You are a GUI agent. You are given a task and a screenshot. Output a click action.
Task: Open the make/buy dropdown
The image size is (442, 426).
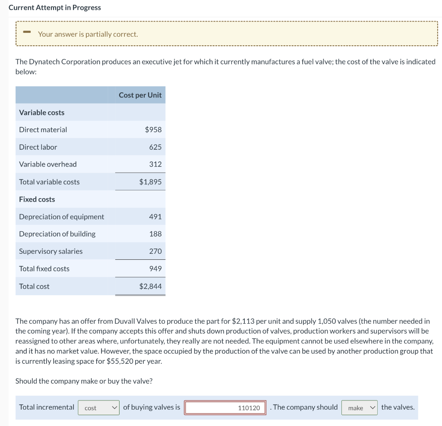[x=360, y=408]
